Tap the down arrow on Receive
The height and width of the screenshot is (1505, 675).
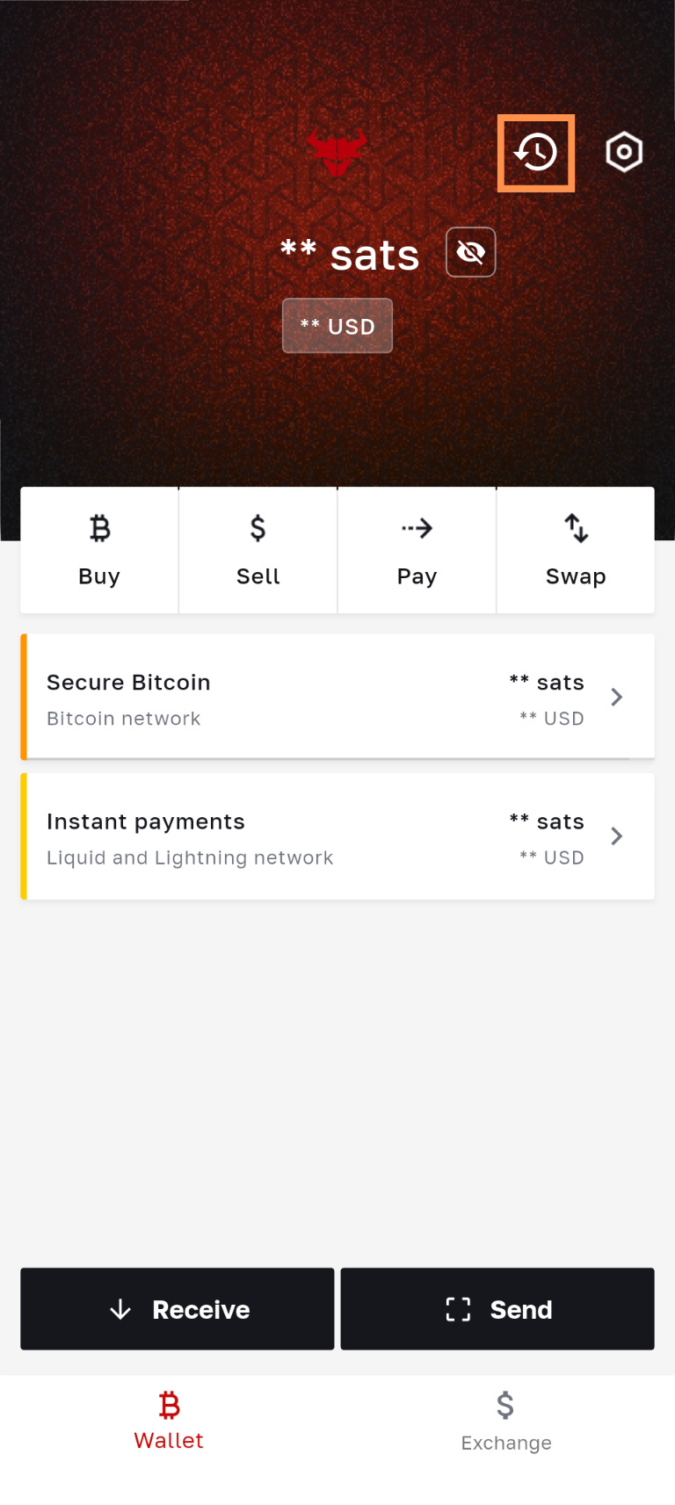point(120,1309)
